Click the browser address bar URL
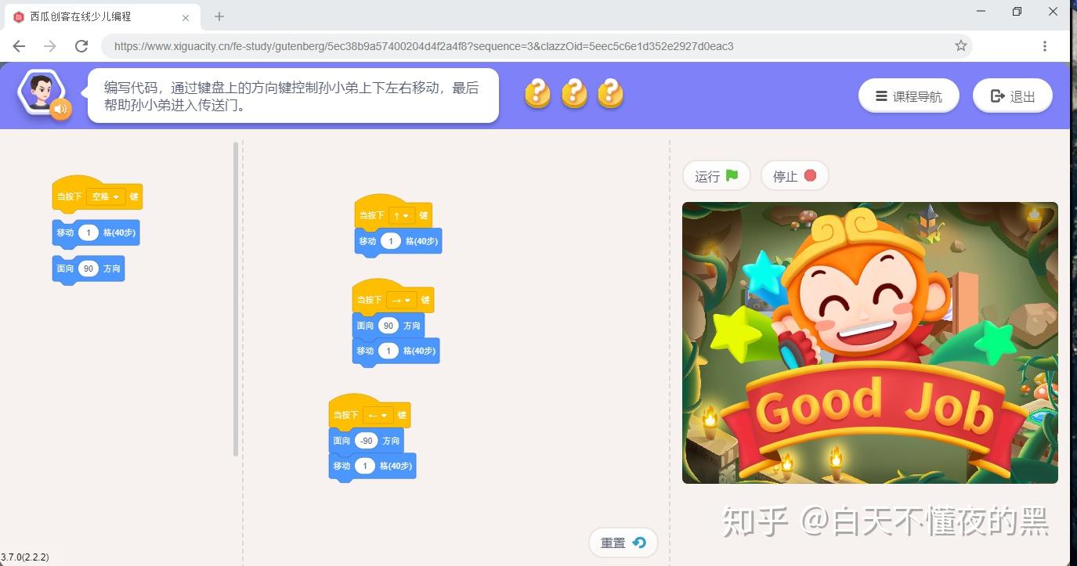This screenshot has height=566, width=1077. point(424,46)
